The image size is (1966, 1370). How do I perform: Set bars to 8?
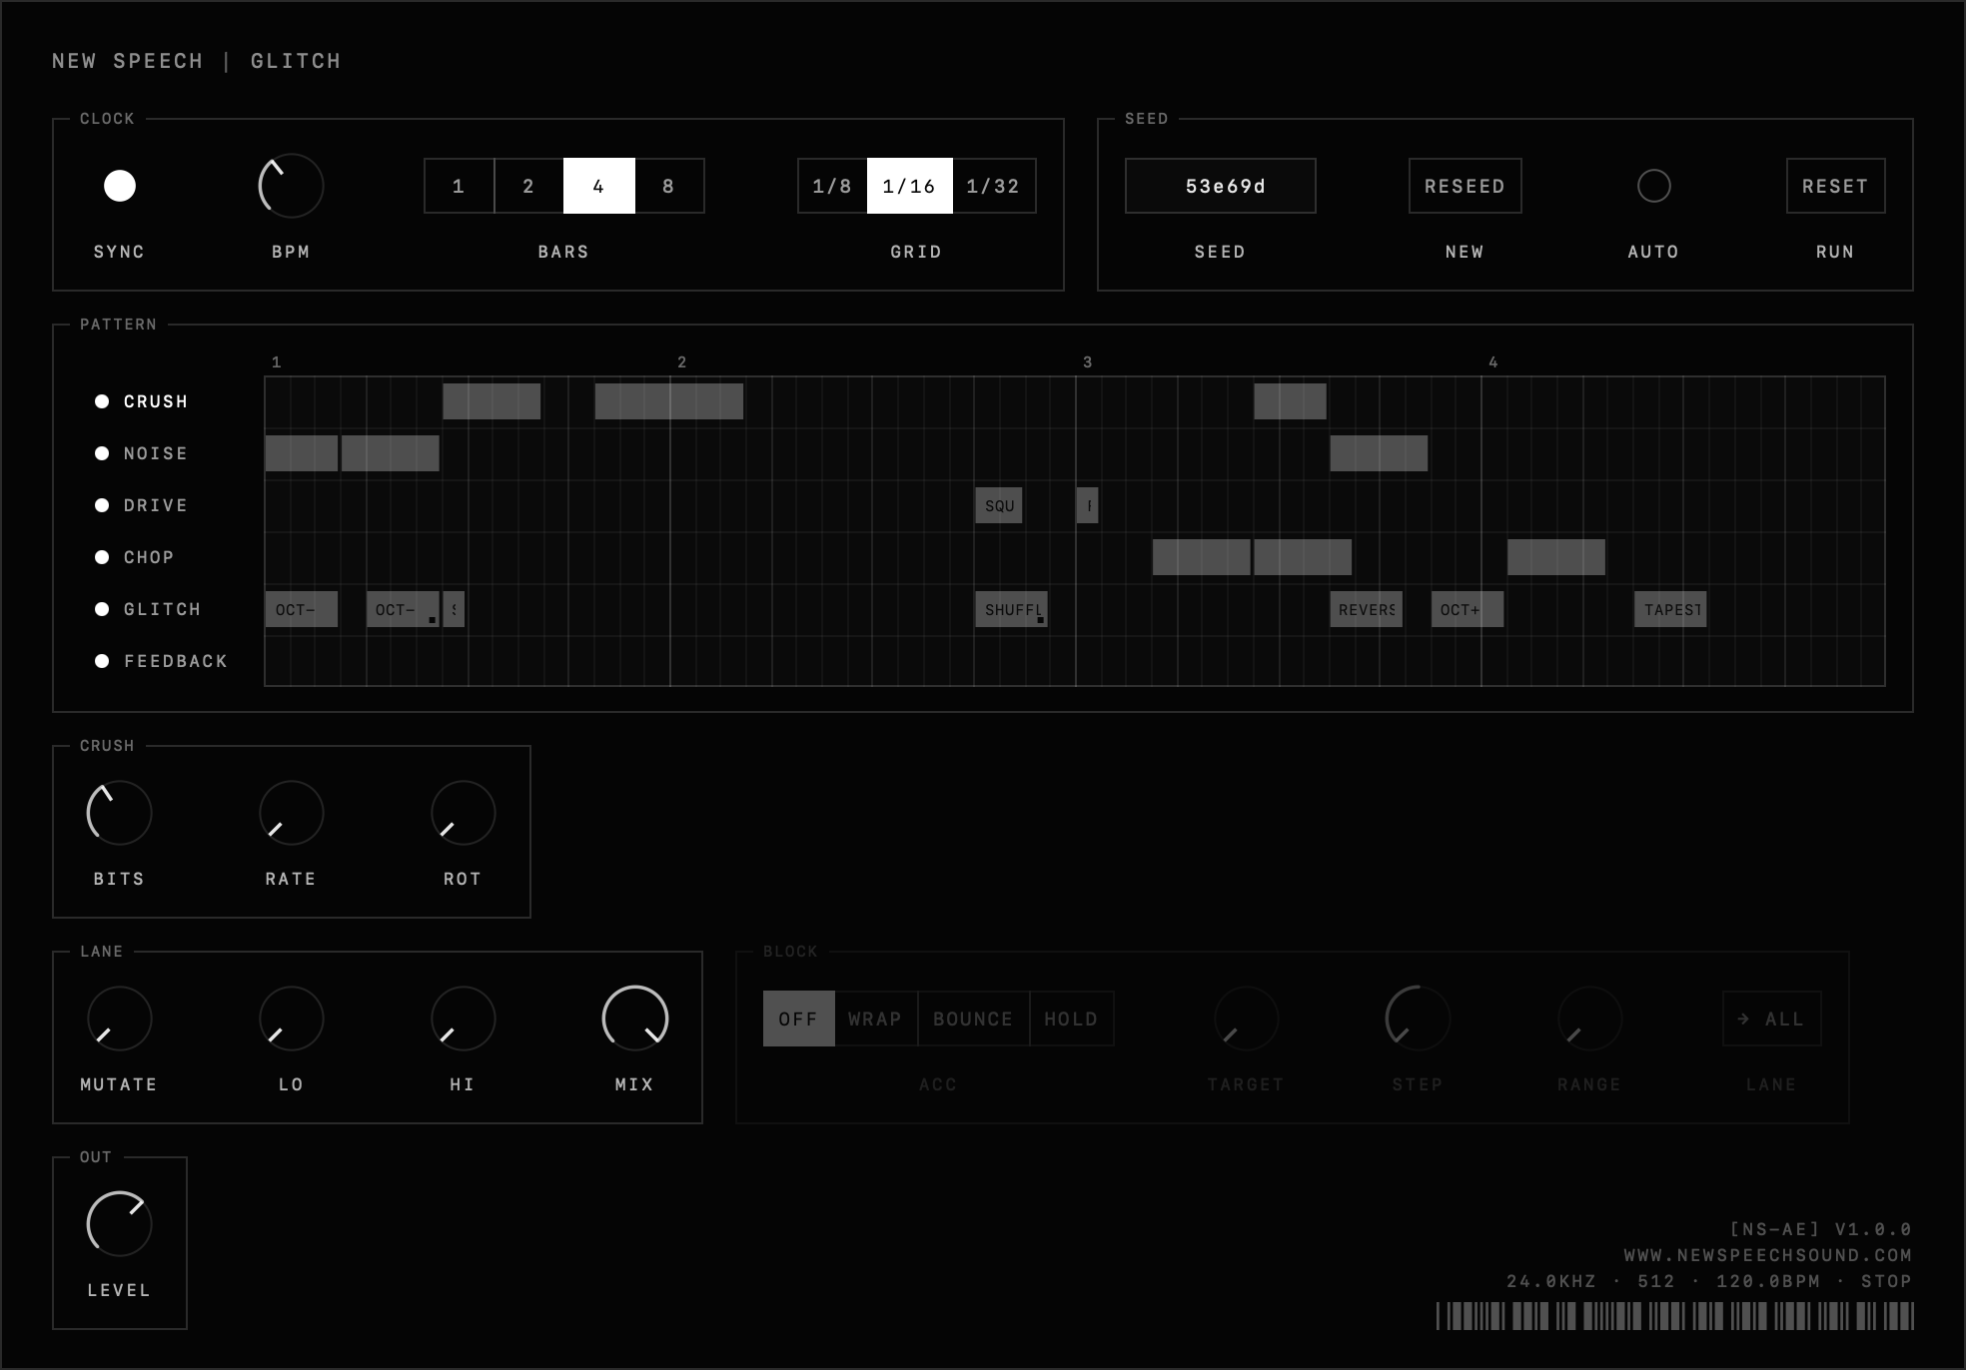click(668, 186)
